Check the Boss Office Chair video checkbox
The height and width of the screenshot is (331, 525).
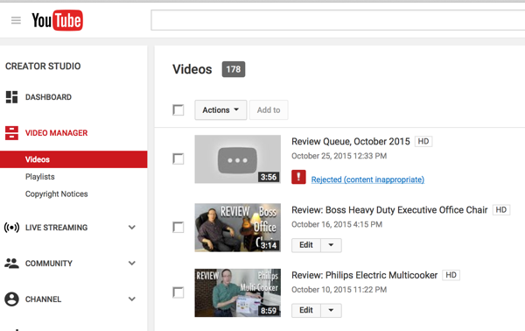click(x=178, y=227)
